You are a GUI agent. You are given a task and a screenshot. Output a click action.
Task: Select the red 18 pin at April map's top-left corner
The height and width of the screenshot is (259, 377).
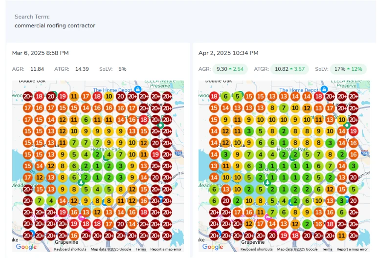point(214,96)
